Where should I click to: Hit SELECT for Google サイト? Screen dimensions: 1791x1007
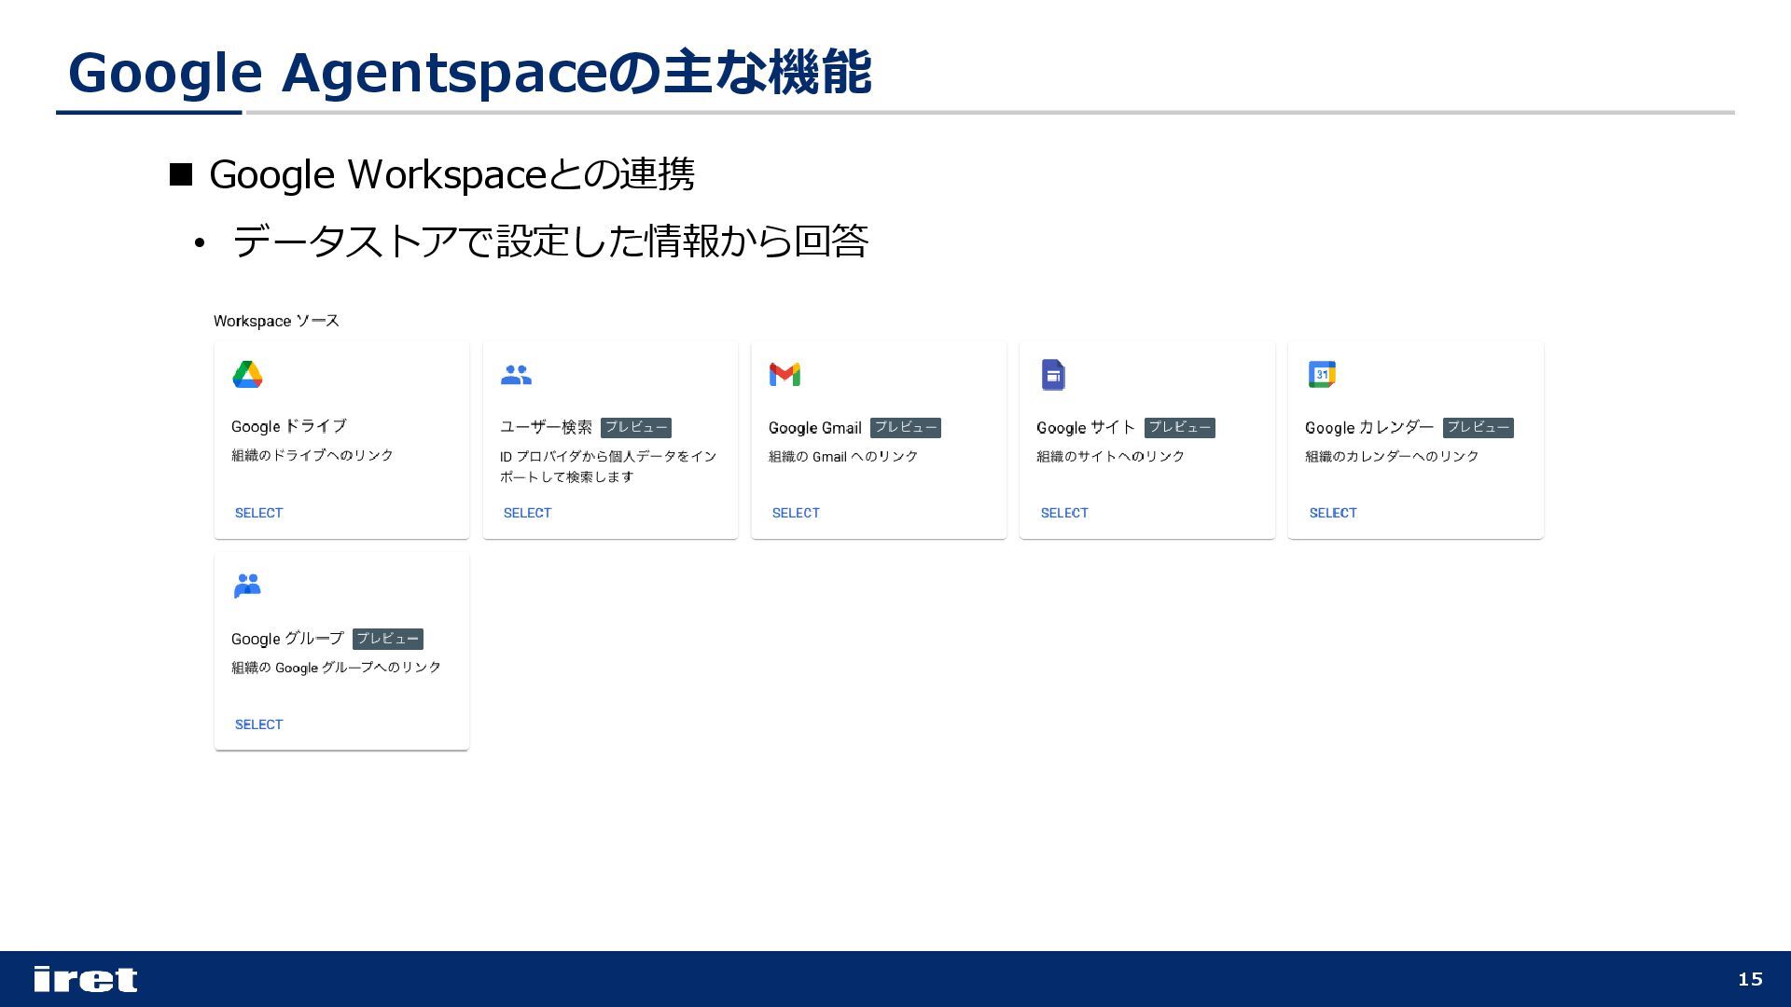(x=1064, y=513)
